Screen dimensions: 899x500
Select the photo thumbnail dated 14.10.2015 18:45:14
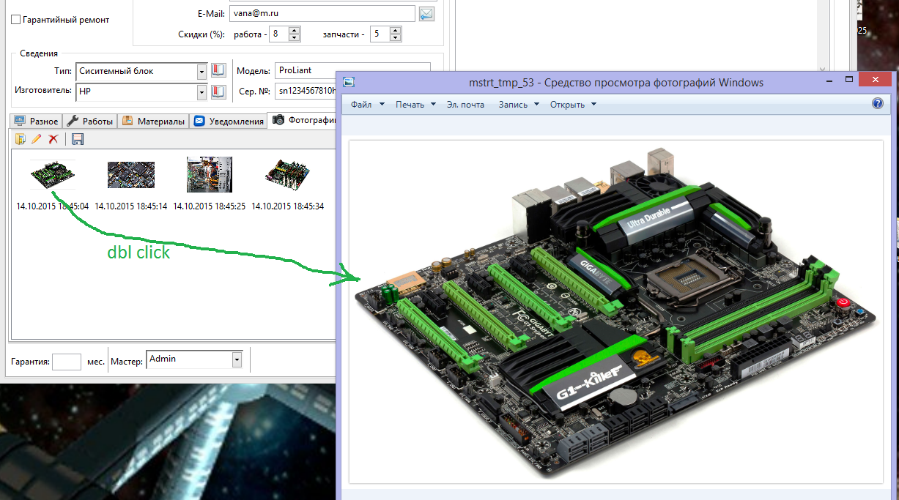(131, 175)
